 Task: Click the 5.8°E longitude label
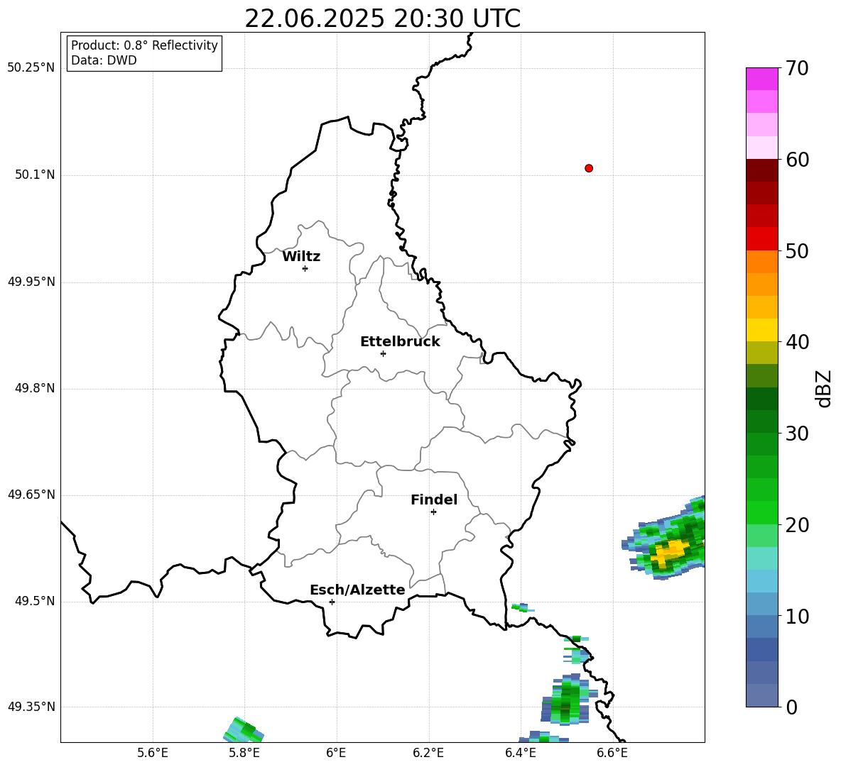244,753
